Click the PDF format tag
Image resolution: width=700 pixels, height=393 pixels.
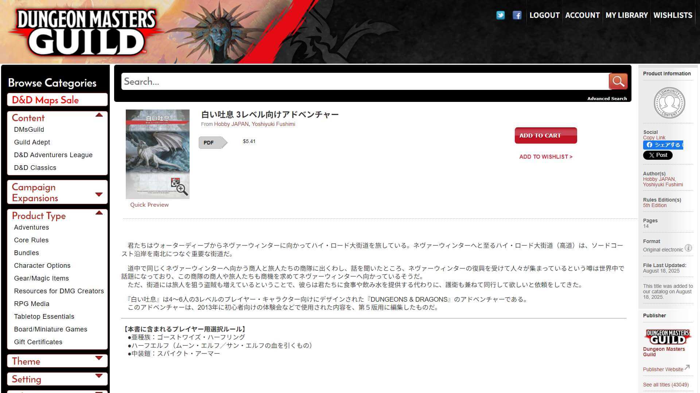pyautogui.click(x=213, y=143)
